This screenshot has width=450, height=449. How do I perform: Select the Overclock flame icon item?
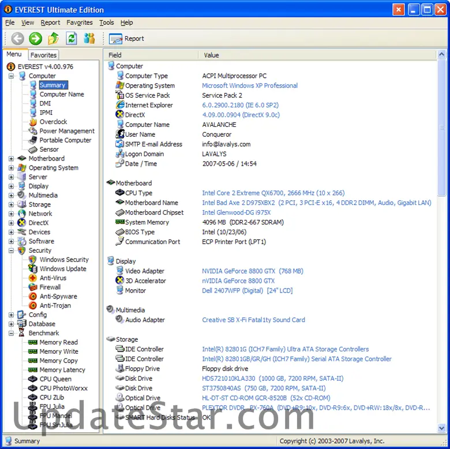coord(33,122)
